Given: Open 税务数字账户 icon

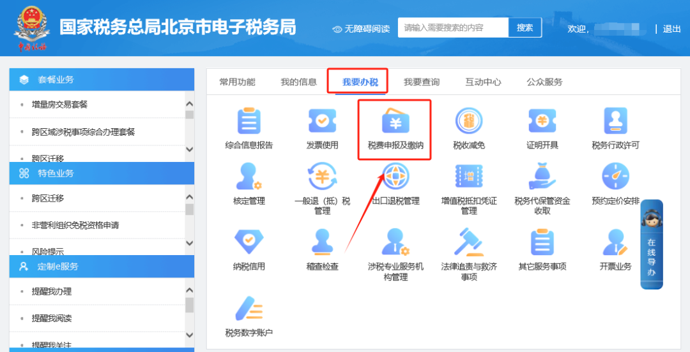Looking at the screenshot, I should click(249, 309).
